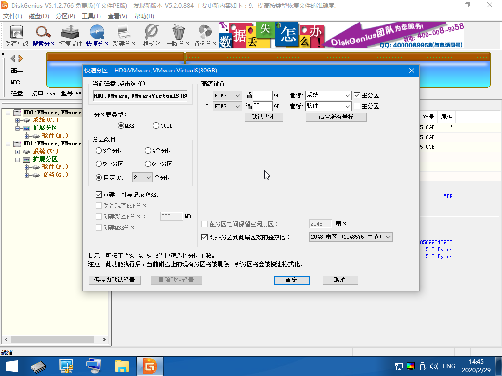Image resolution: width=502 pixels, height=376 pixels.
Task: Click the Windows Start button
Action: coord(12,366)
